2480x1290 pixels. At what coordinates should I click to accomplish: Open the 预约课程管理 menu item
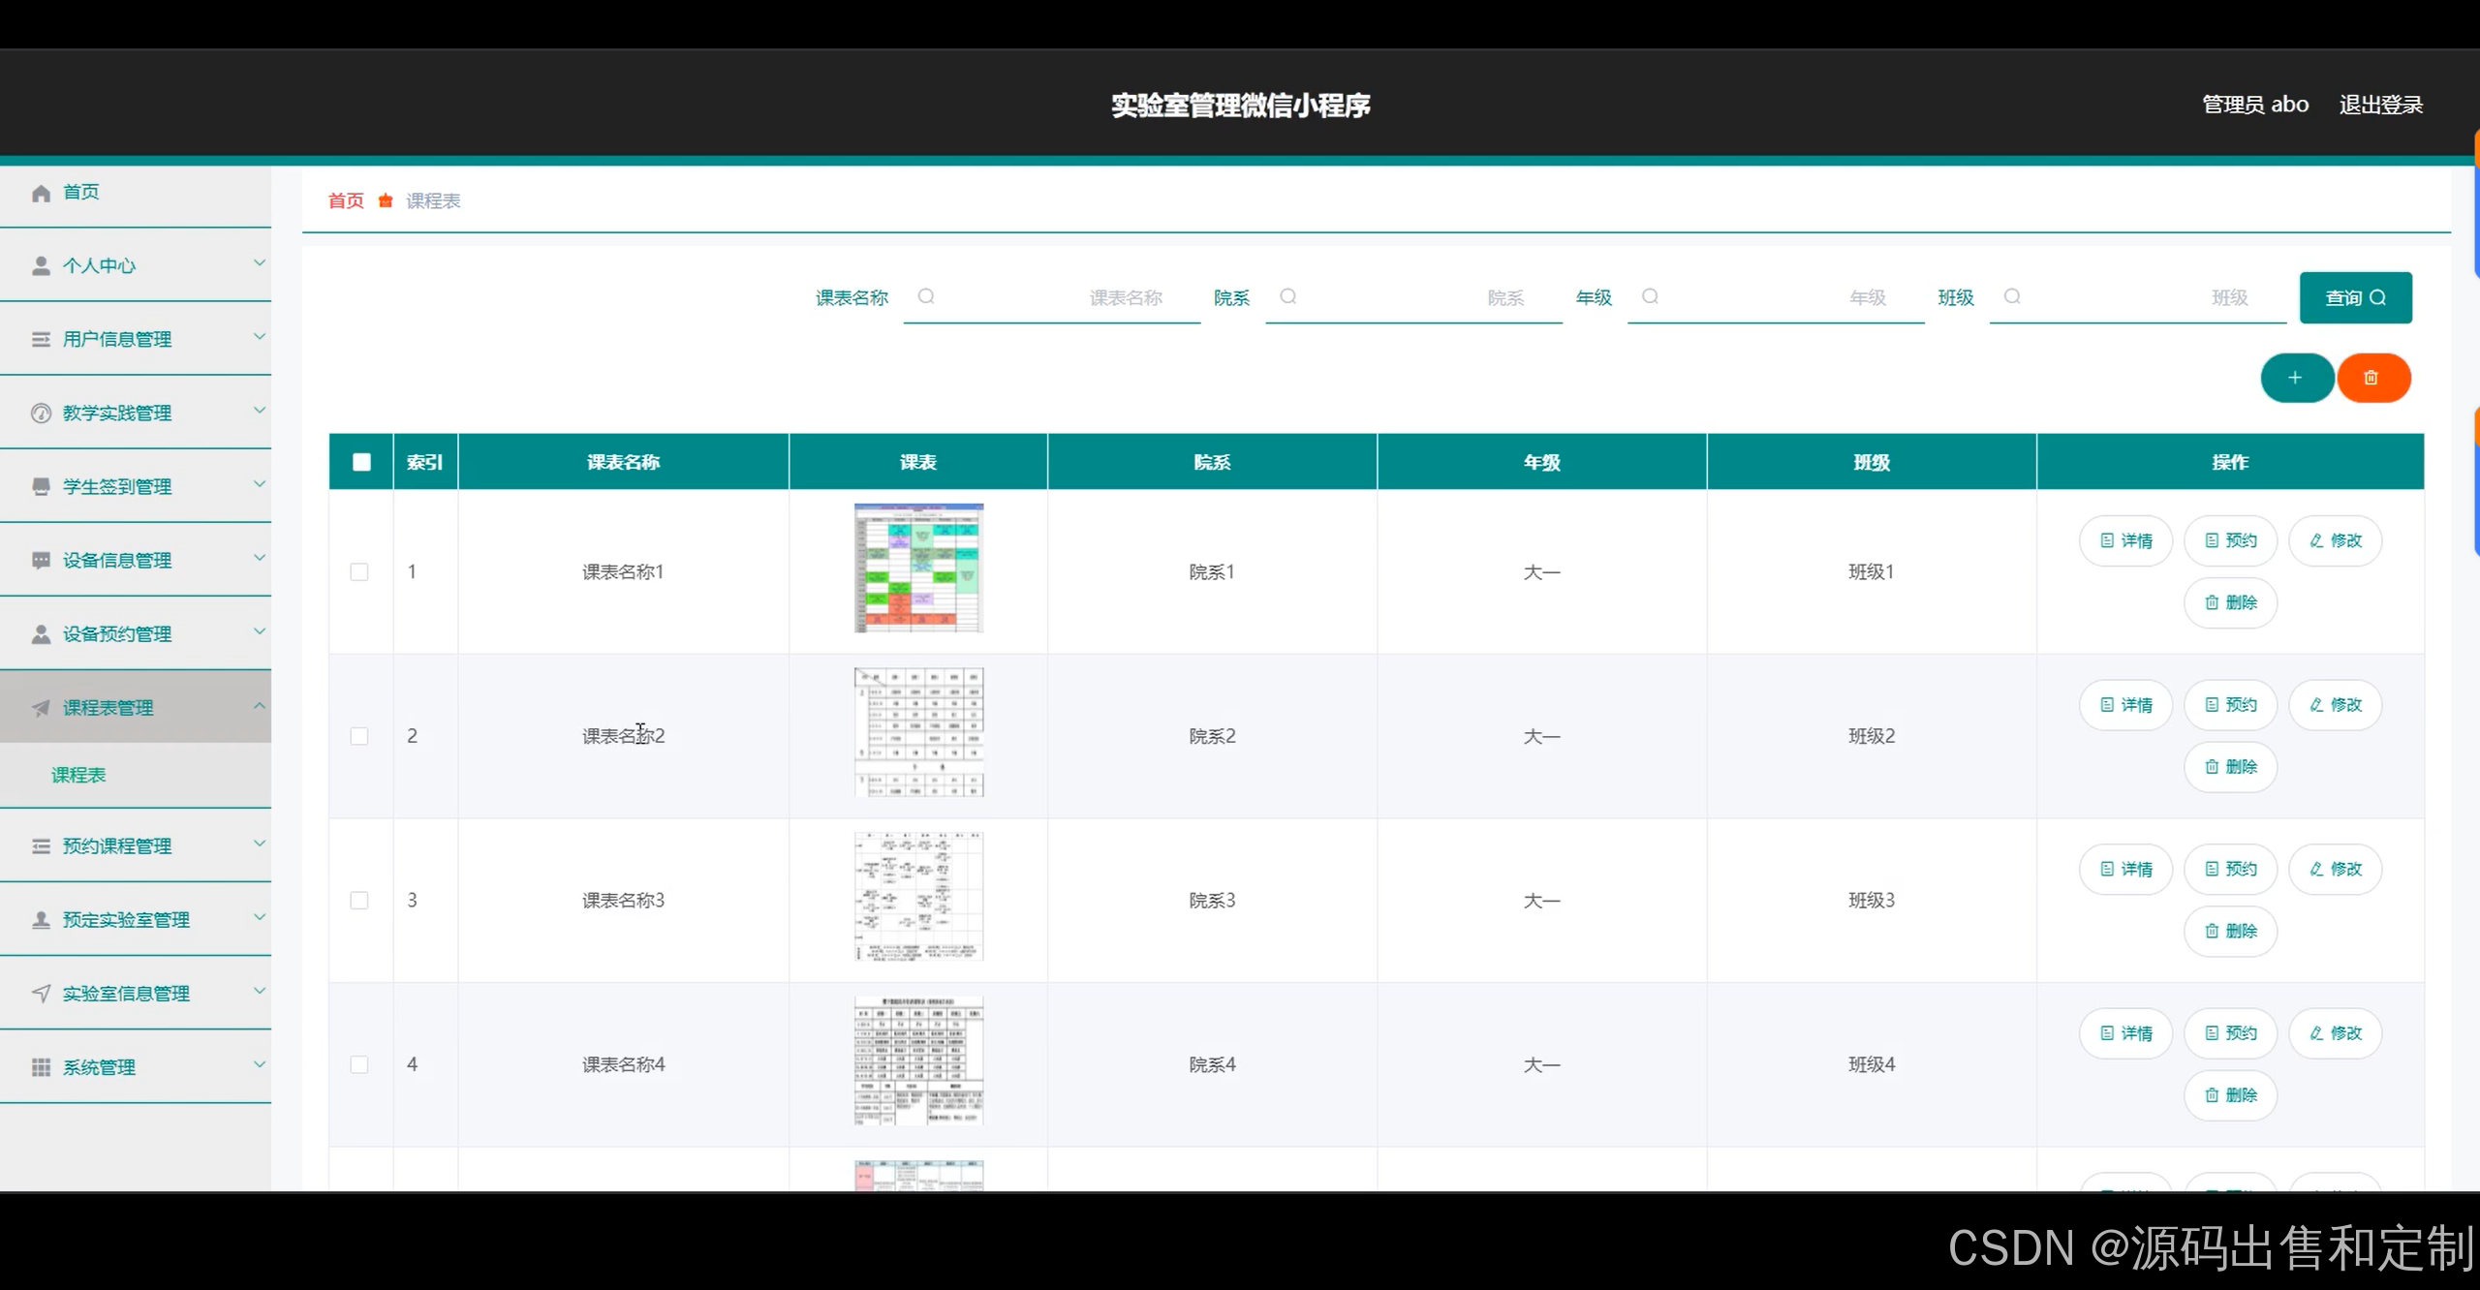click(x=117, y=845)
